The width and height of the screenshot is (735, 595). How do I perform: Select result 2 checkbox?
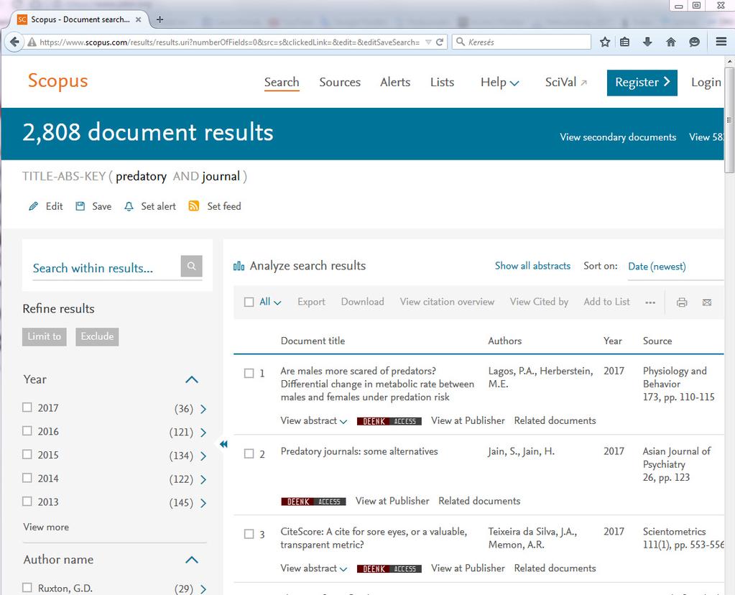(249, 453)
